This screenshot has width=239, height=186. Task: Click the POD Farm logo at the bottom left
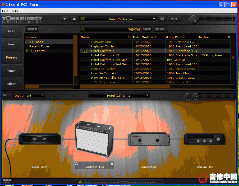coord(7,181)
